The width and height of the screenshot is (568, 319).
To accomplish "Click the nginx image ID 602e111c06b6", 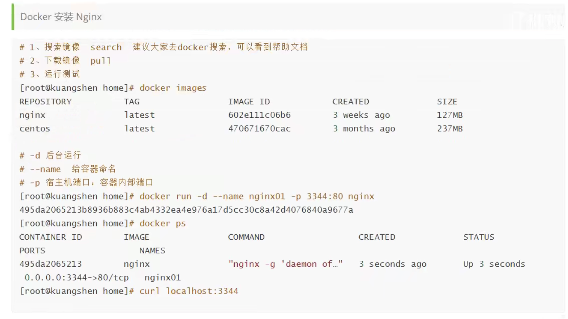I will point(260,115).
